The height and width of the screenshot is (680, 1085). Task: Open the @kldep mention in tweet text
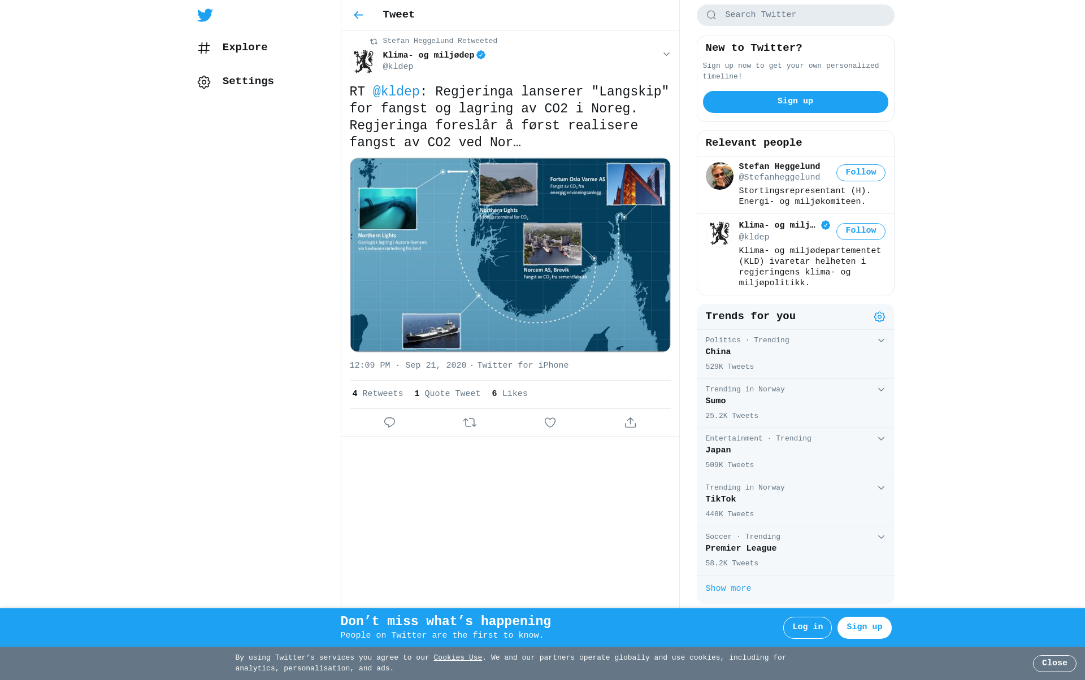(x=396, y=91)
